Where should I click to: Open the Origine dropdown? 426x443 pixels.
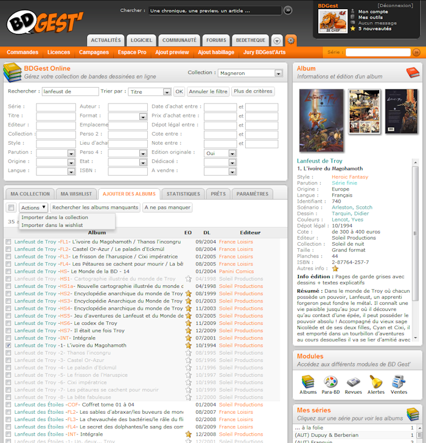click(55, 162)
